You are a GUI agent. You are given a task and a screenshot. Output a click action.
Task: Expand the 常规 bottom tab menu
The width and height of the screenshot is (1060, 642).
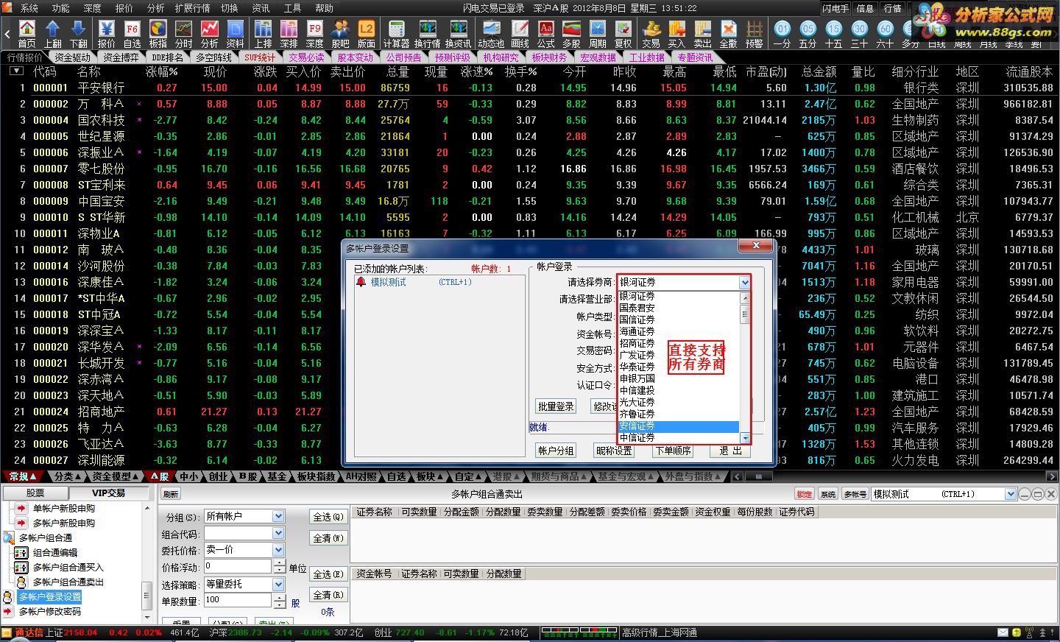coord(24,476)
